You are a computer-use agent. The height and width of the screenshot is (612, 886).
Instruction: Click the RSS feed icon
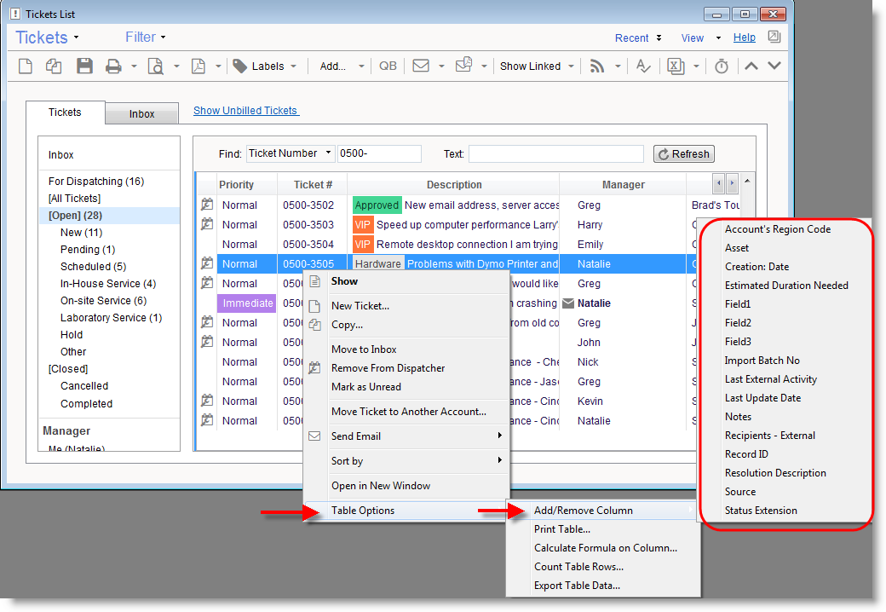click(x=597, y=66)
